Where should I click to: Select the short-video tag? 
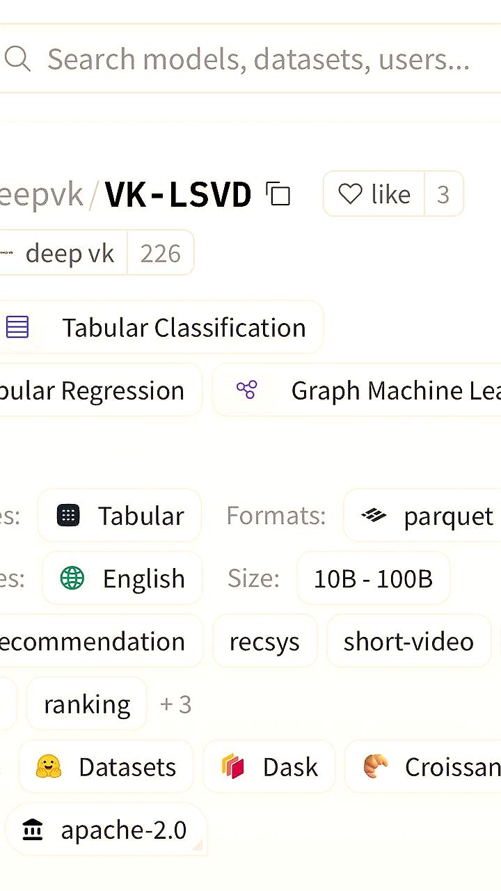[x=408, y=641]
